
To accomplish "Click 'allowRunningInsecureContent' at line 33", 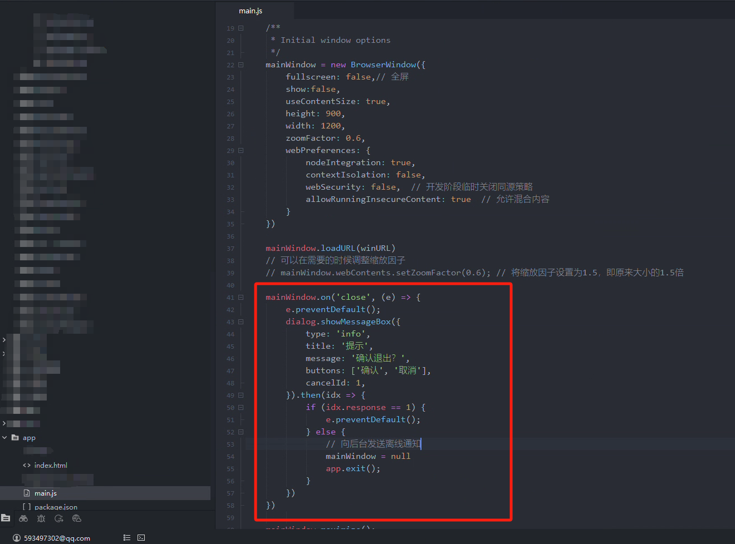I will (373, 199).
